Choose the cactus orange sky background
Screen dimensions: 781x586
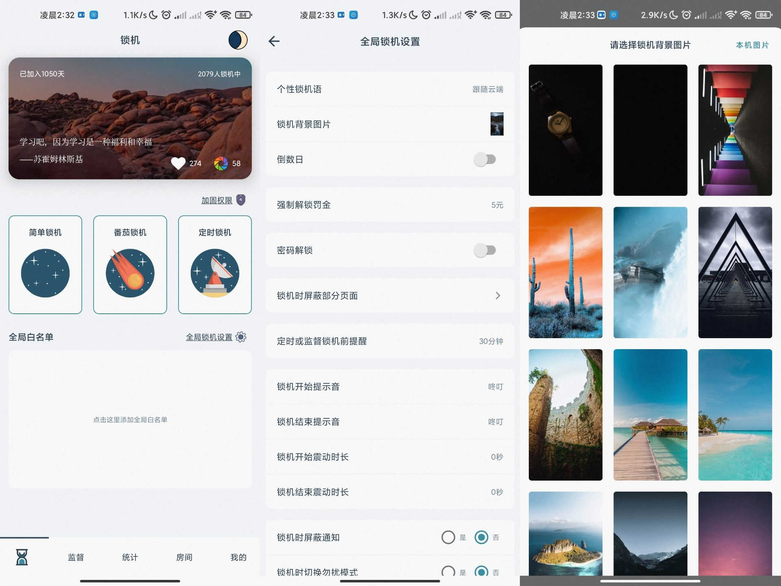565,272
